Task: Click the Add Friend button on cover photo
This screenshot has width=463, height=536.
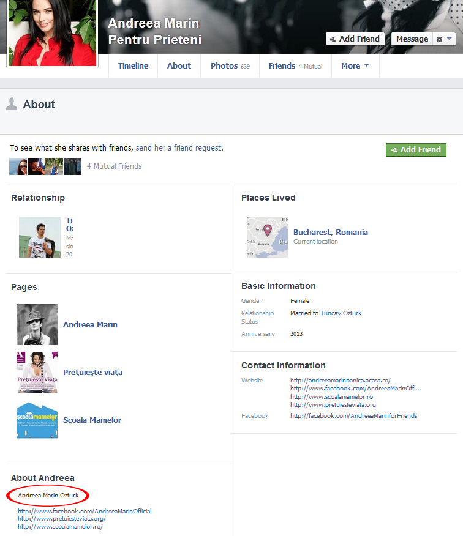Action: pyautogui.click(x=355, y=39)
